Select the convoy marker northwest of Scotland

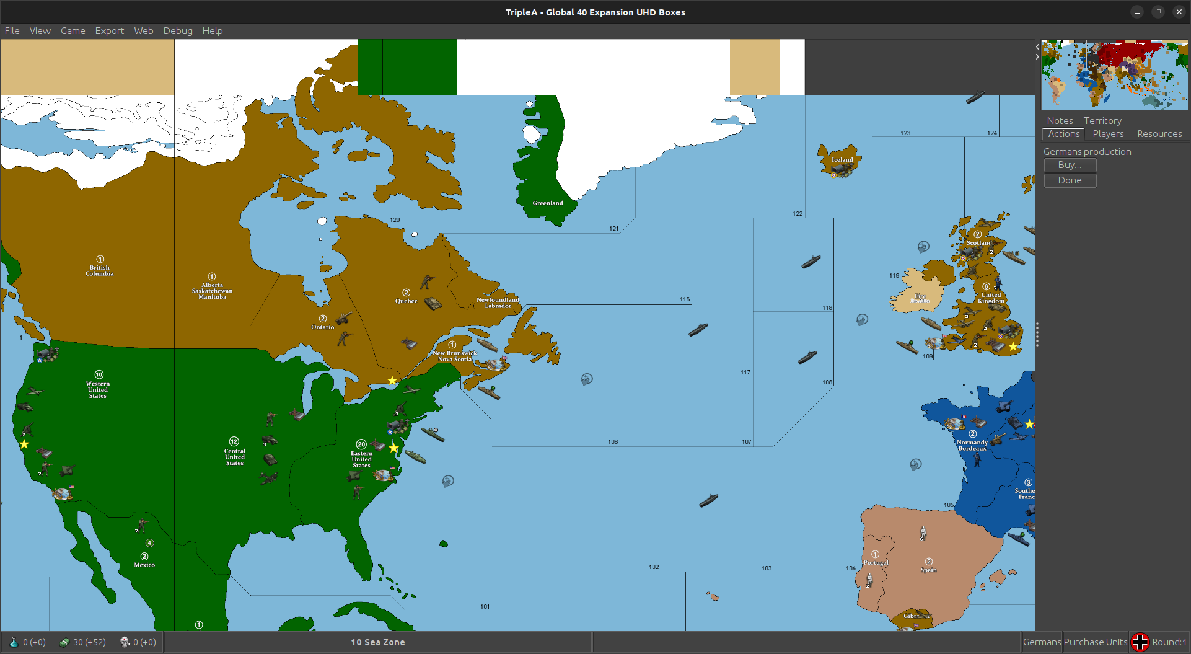923,247
